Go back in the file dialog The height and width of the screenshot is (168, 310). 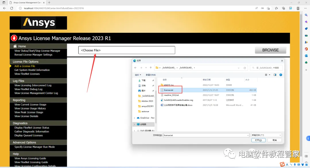[x=135, y=68]
